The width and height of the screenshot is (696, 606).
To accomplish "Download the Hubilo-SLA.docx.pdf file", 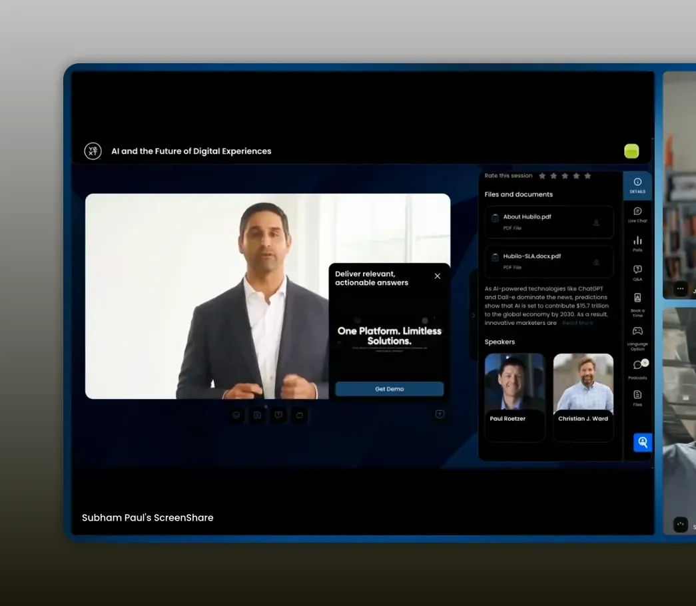I will [x=597, y=262].
